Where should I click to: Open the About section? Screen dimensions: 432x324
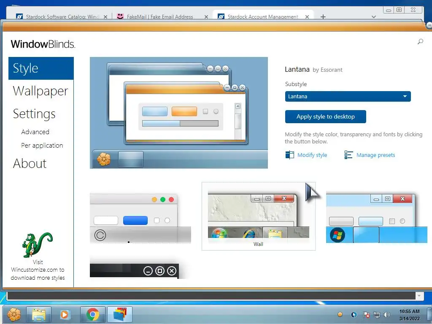click(30, 163)
